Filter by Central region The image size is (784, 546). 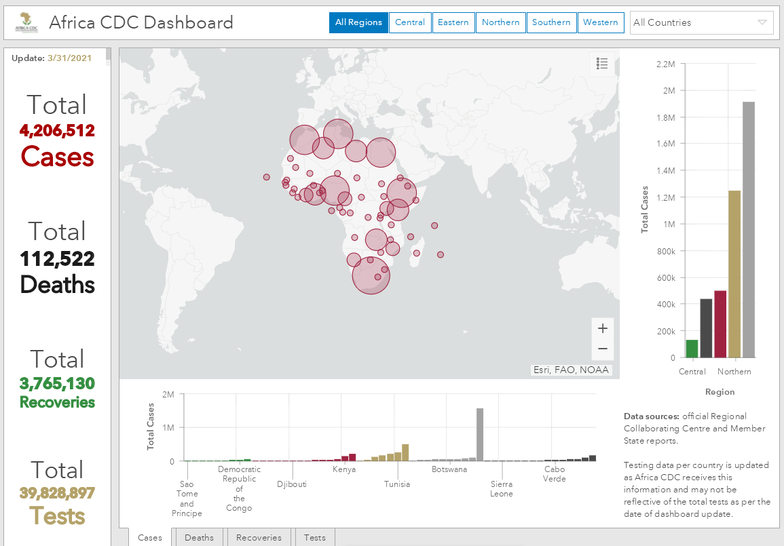(410, 22)
